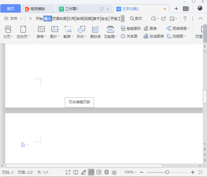Insert a page break (分页)
Image resolution: width=207 pixels, height=177 pixels.
[x=8, y=32]
